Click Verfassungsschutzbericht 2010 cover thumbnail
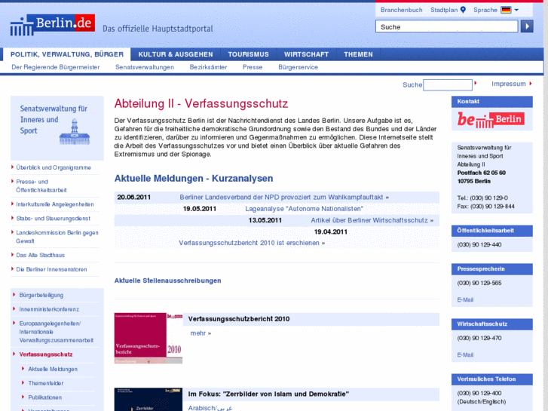This screenshot has width=548, height=411. coord(148,338)
